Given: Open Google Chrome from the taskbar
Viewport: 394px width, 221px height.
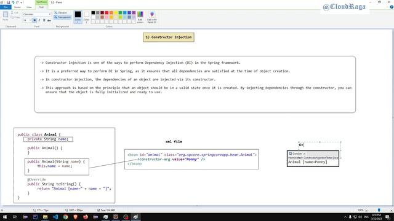Looking at the screenshot, I should 65,217.
